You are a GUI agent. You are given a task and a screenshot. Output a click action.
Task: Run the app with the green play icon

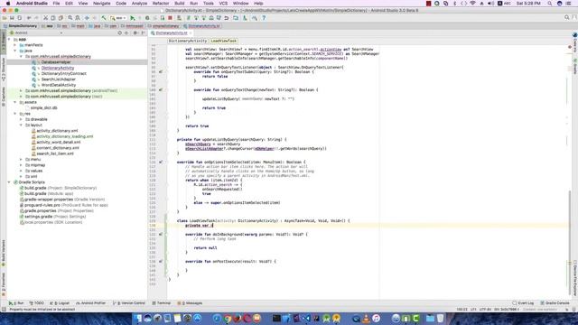133,18
